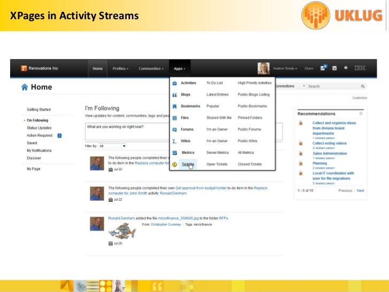
Task: Click the Metrics chart icon
Action: [175, 153]
